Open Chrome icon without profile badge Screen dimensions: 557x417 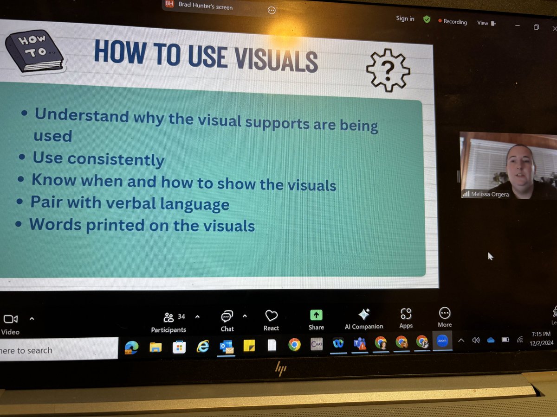click(294, 344)
